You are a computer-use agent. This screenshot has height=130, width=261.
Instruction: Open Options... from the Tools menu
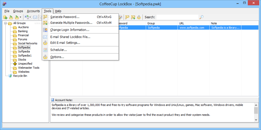coord(80,57)
